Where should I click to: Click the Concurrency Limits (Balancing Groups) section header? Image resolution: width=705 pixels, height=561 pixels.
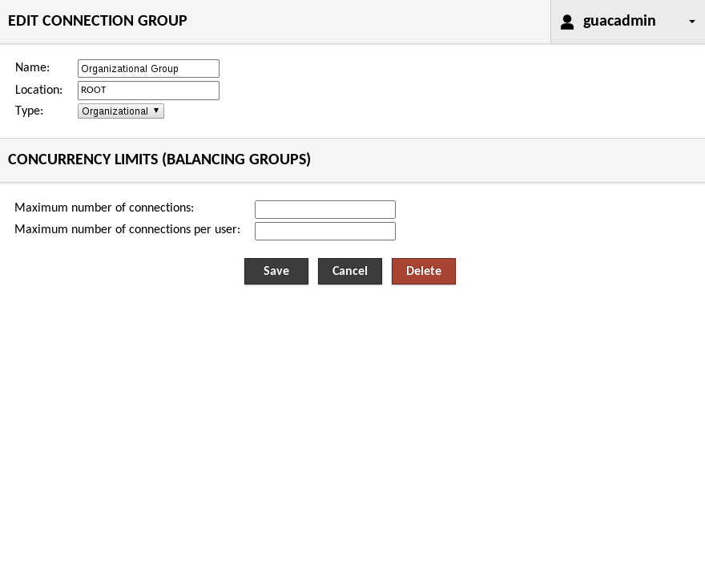[x=159, y=159]
